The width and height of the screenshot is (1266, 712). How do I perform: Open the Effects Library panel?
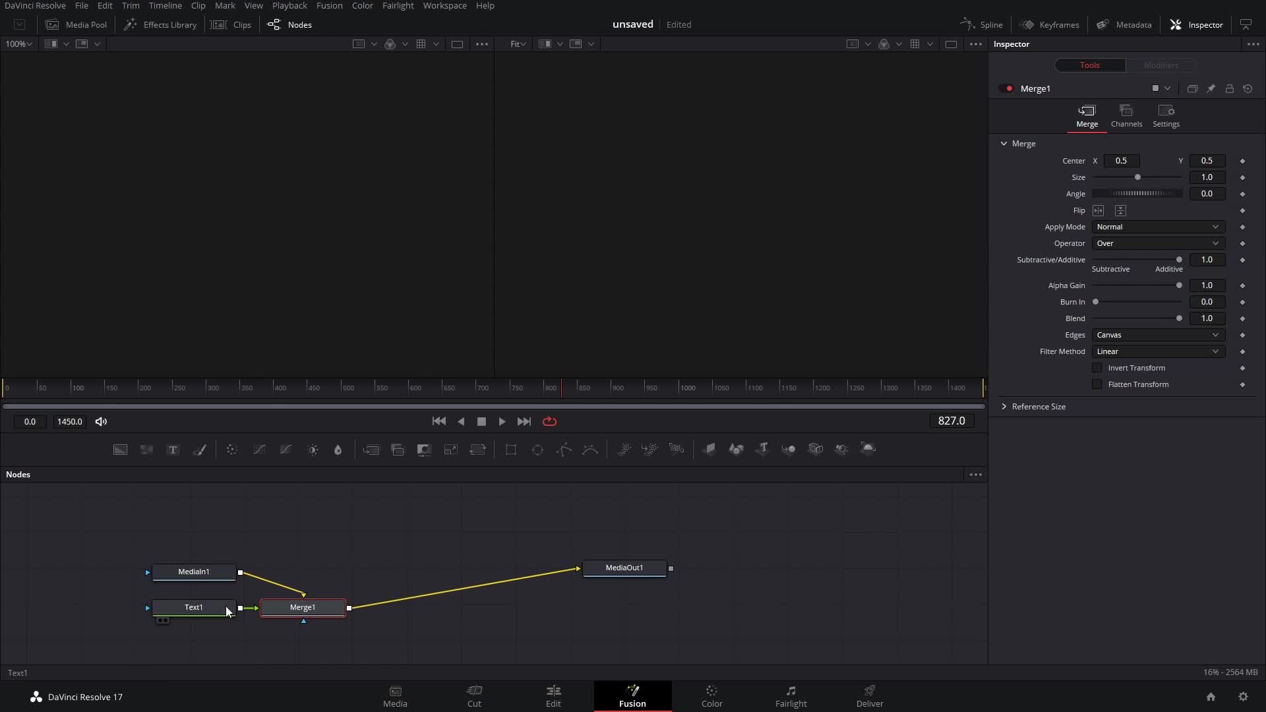click(160, 24)
